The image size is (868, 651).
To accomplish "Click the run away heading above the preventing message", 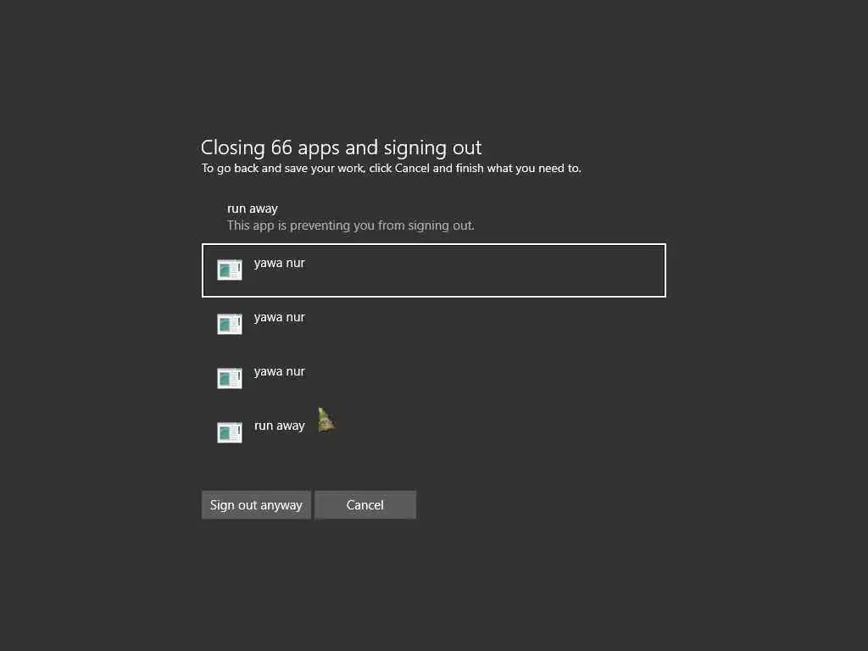I will pyautogui.click(x=252, y=209).
